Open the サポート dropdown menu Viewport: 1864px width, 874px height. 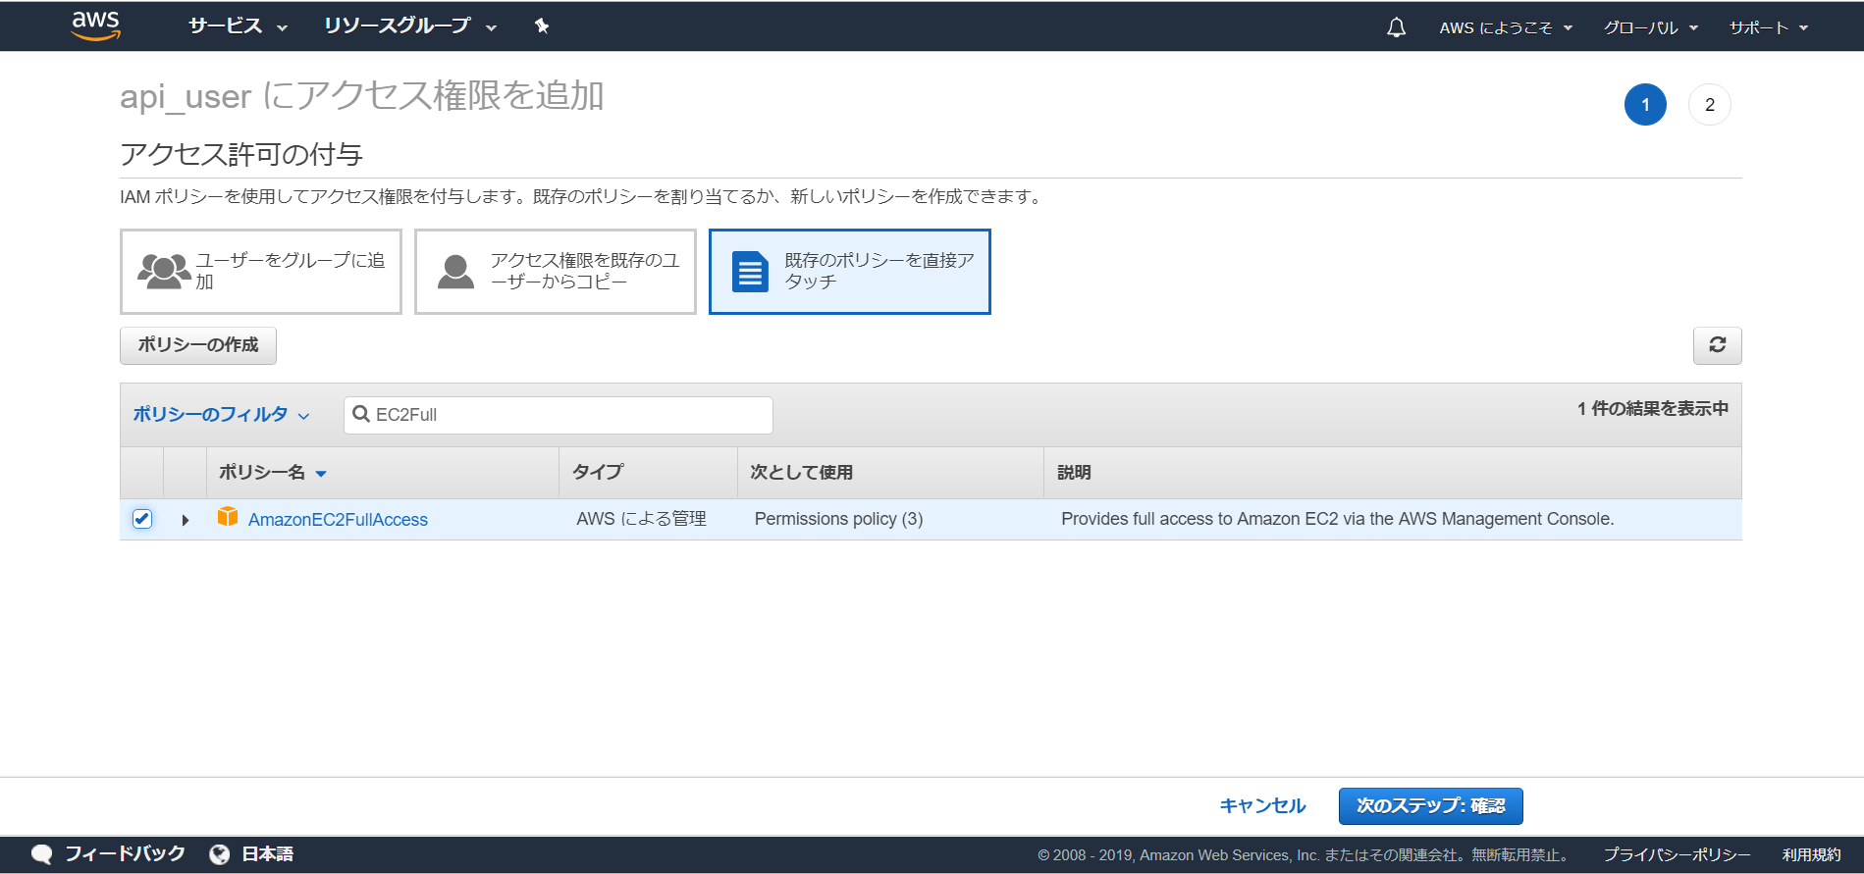[x=1769, y=27]
